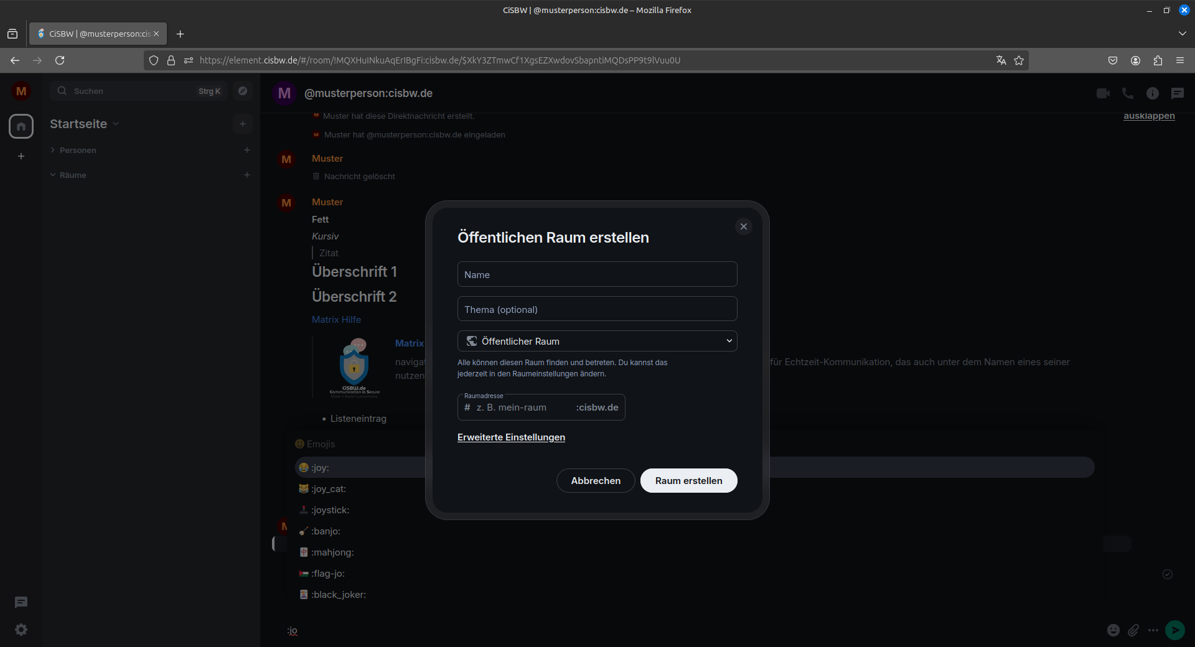This screenshot has height=647, width=1195.
Task: Click the Name input field
Action: pyautogui.click(x=597, y=274)
